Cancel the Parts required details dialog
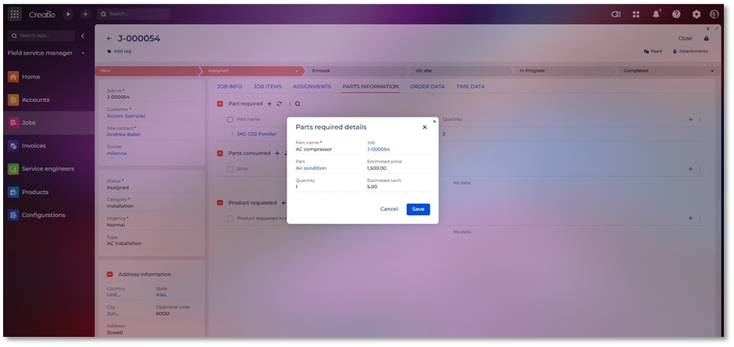 (x=389, y=209)
